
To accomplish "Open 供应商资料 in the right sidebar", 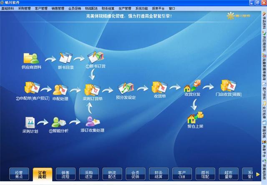I will (264, 42).
